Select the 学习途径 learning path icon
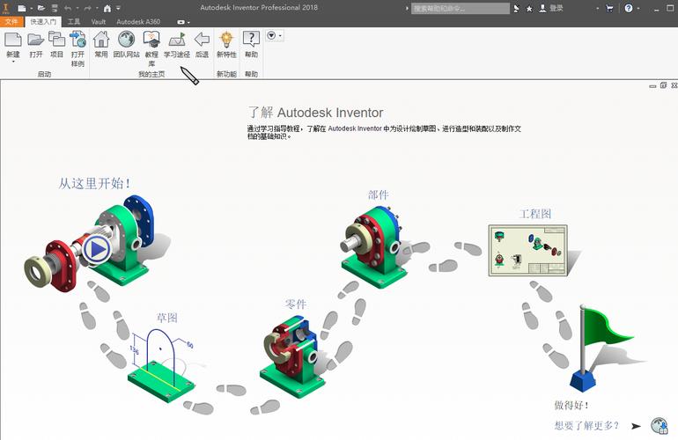Viewport: 678px width, 440px height. (177, 40)
